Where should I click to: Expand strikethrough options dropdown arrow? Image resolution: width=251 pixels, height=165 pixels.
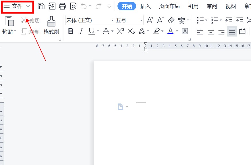(x=112, y=31)
